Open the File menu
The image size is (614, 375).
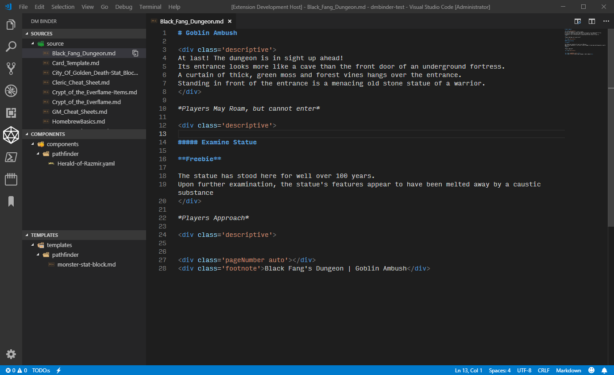23,7
